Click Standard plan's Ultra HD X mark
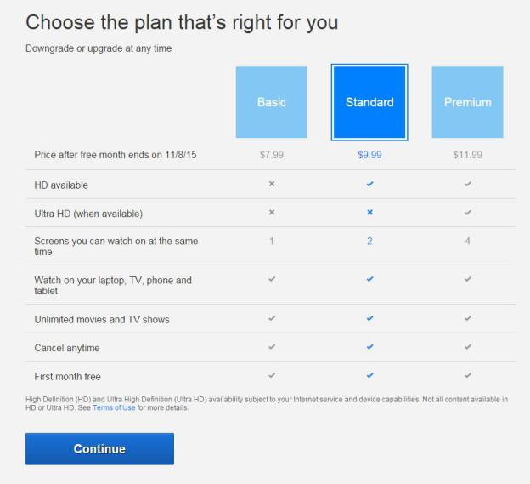 [369, 213]
